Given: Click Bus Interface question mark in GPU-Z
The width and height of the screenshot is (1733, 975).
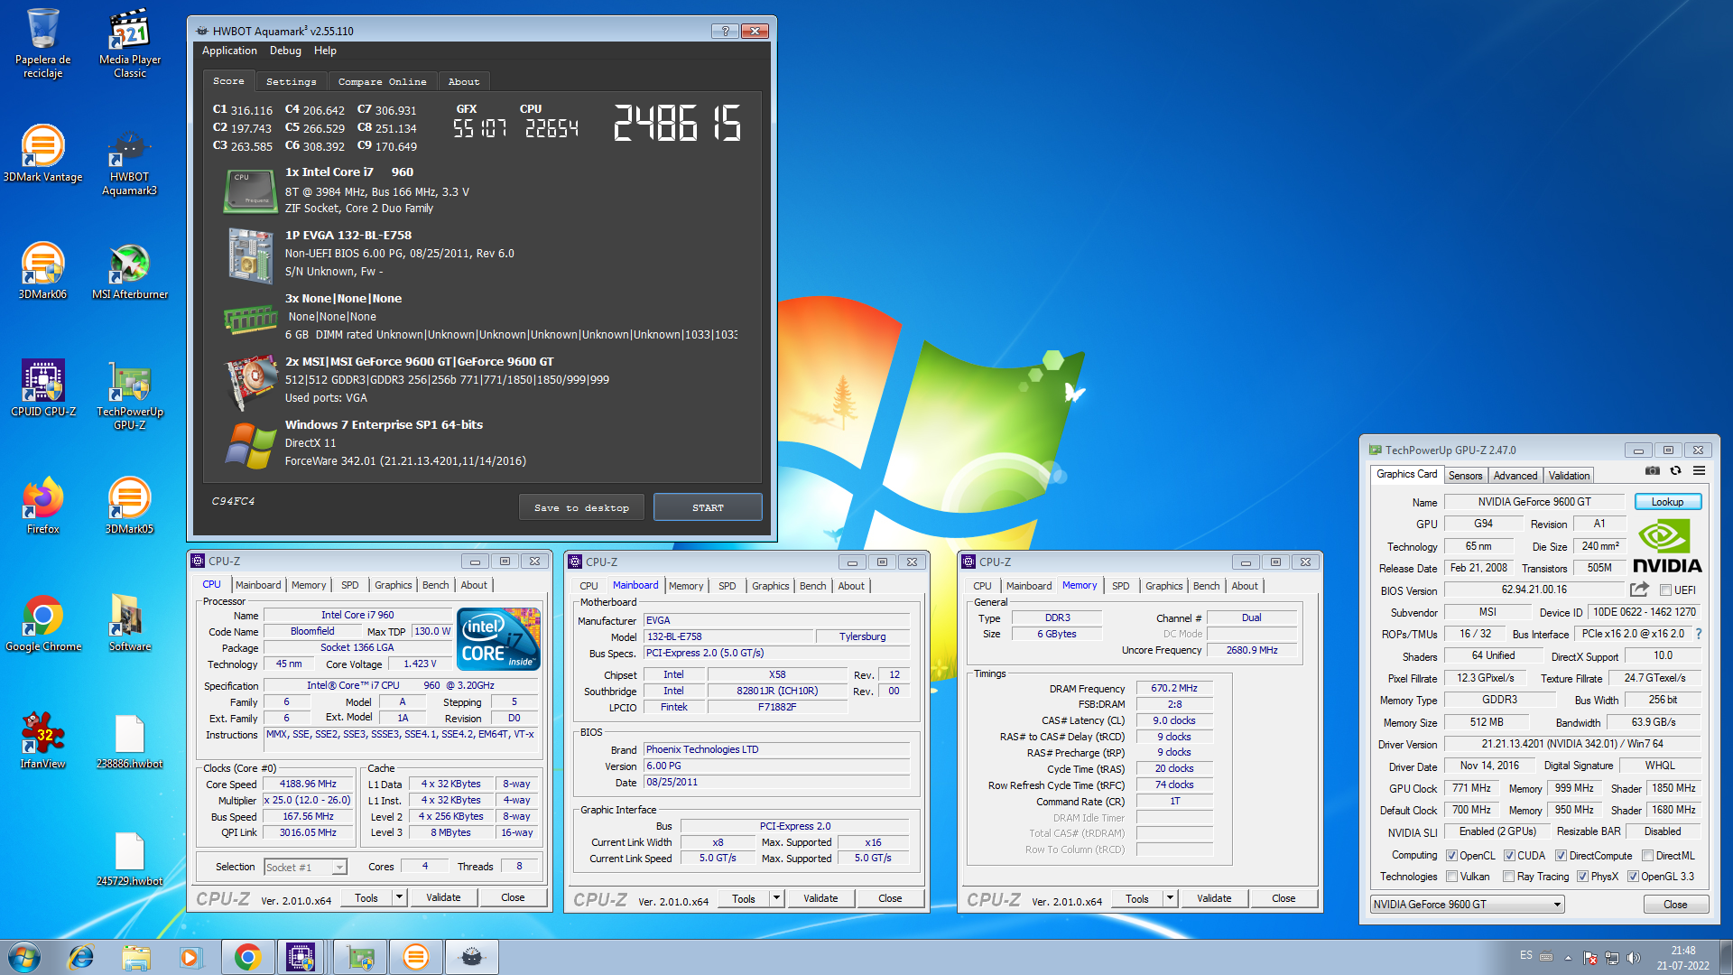Looking at the screenshot, I should pos(1699,634).
